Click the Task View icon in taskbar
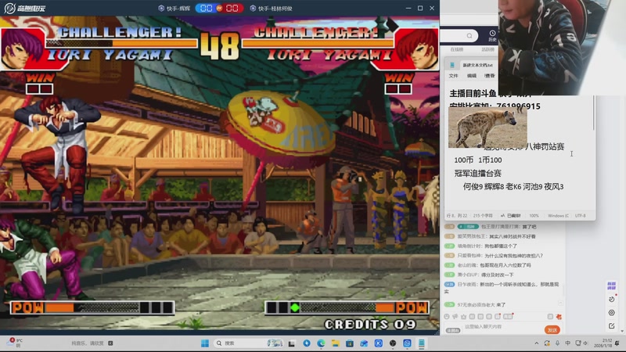This screenshot has width=626, height=352. 292,343
